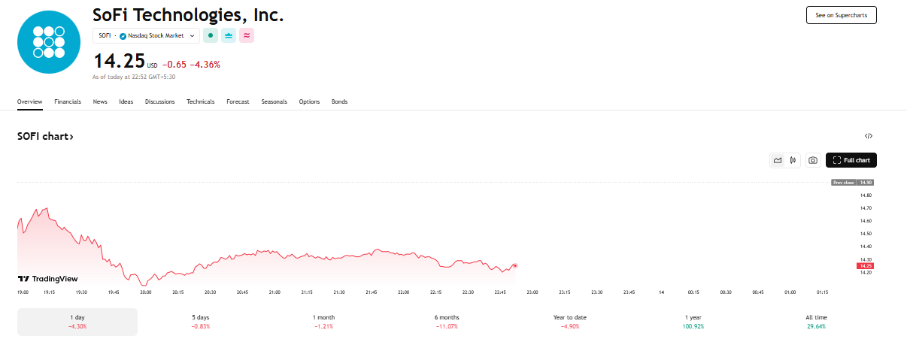Switch chart to area style
The width and height of the screenshot is (907, 339).
tap(778, 160)
